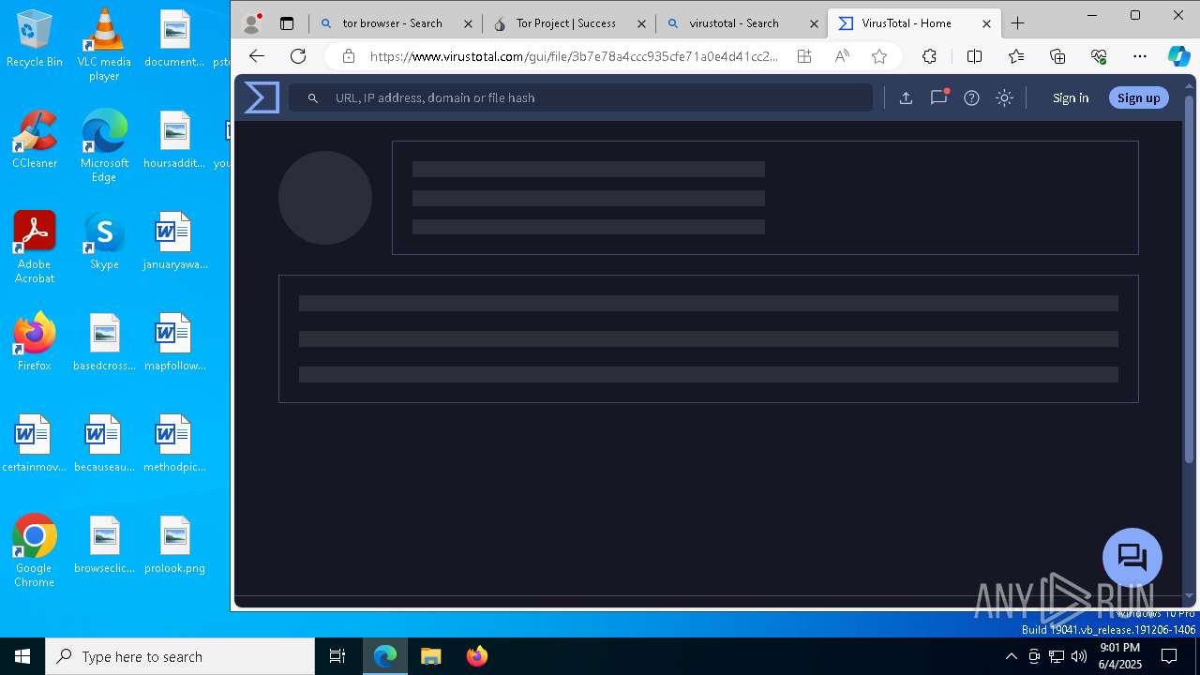Select the certainmov... Word document on the desktop
Image resolution: width=1200 pixels, height=675 pixels.
(34, 444)
